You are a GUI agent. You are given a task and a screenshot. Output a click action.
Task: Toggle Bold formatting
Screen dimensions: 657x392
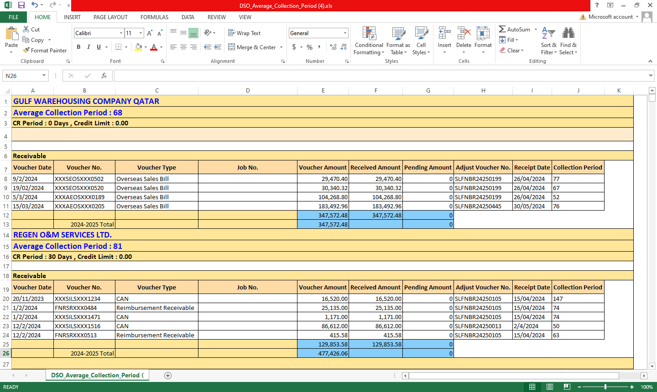(x=78, y=47)
